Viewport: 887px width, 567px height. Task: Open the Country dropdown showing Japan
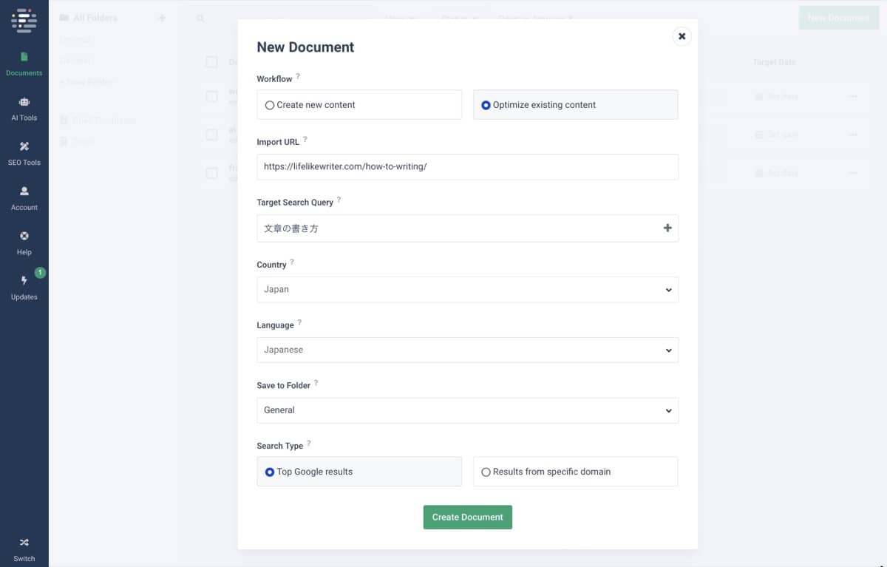(467, 290)
